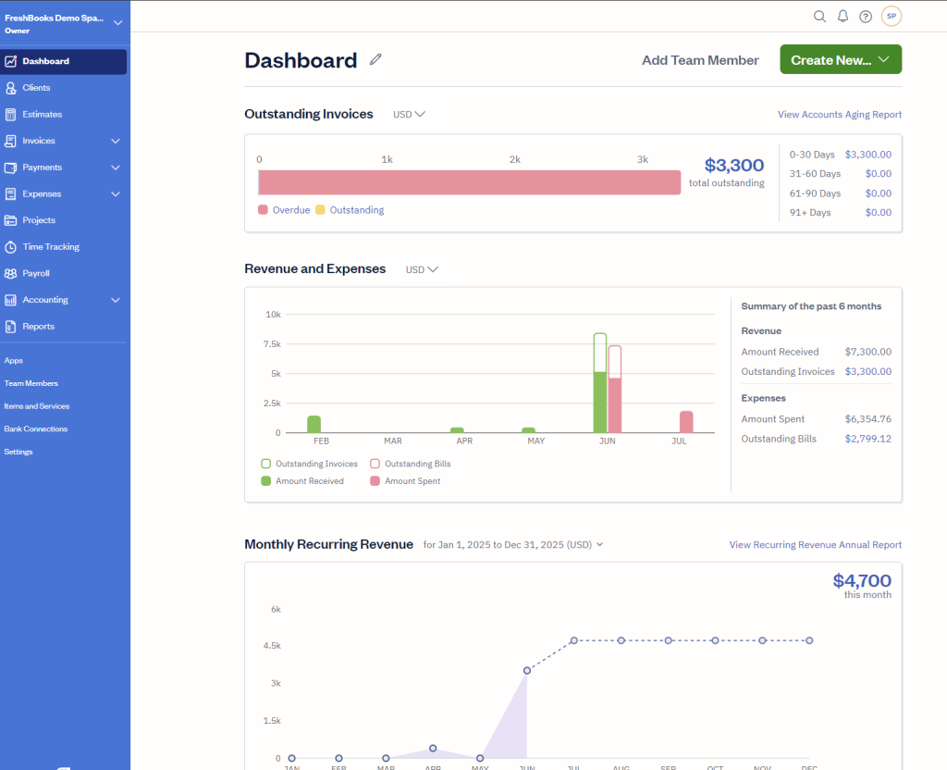Toggle Outstanding yellow legend swatch
The height and width of the screenshot is (770, 947).
click(320, 210)
